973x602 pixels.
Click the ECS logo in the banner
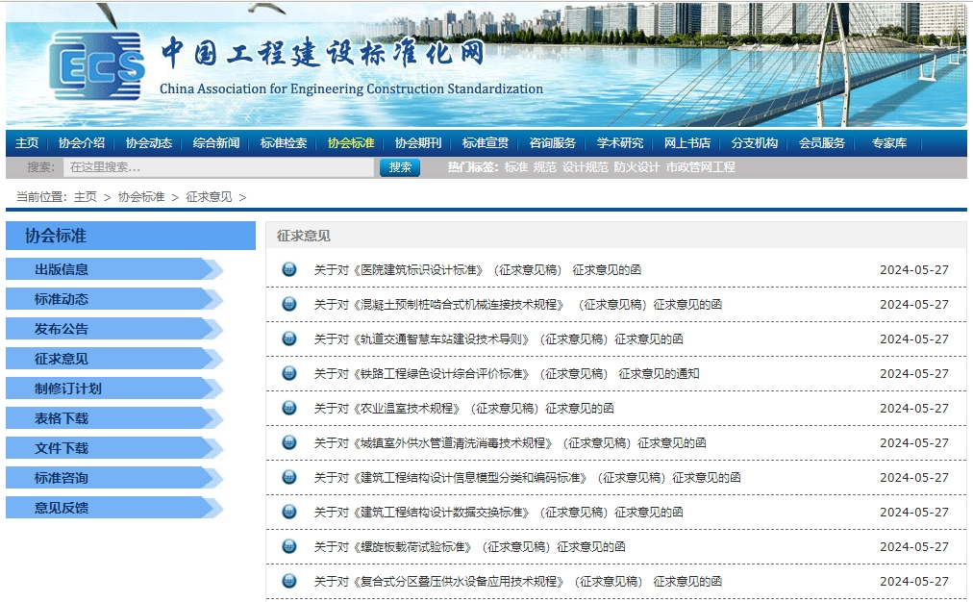[x=96, y=67]
